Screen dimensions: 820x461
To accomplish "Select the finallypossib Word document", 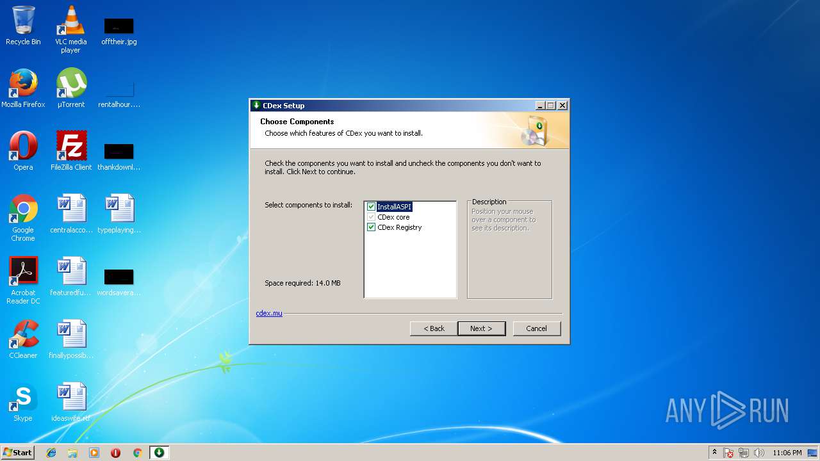I will [71, 339].
